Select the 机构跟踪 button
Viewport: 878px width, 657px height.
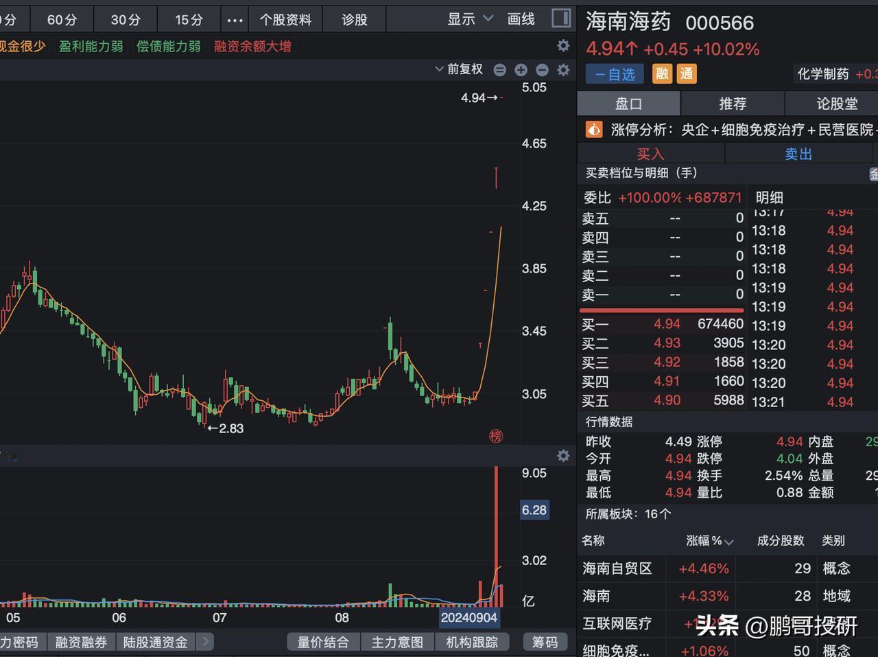472,642
